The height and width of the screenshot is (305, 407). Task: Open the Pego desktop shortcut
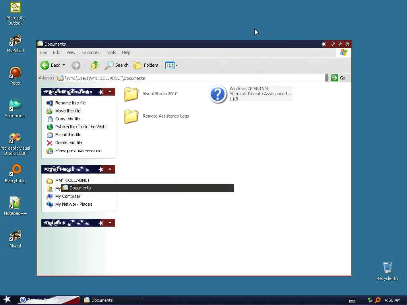15,76
